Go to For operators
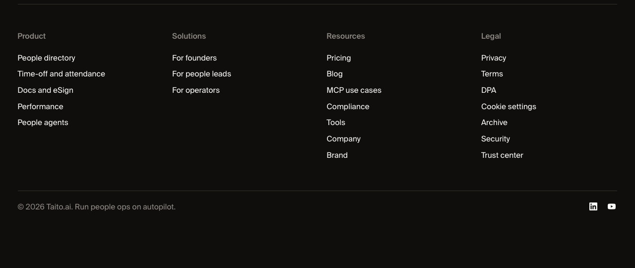This screenshot has width=635, height=268. [x=196, y=90]
